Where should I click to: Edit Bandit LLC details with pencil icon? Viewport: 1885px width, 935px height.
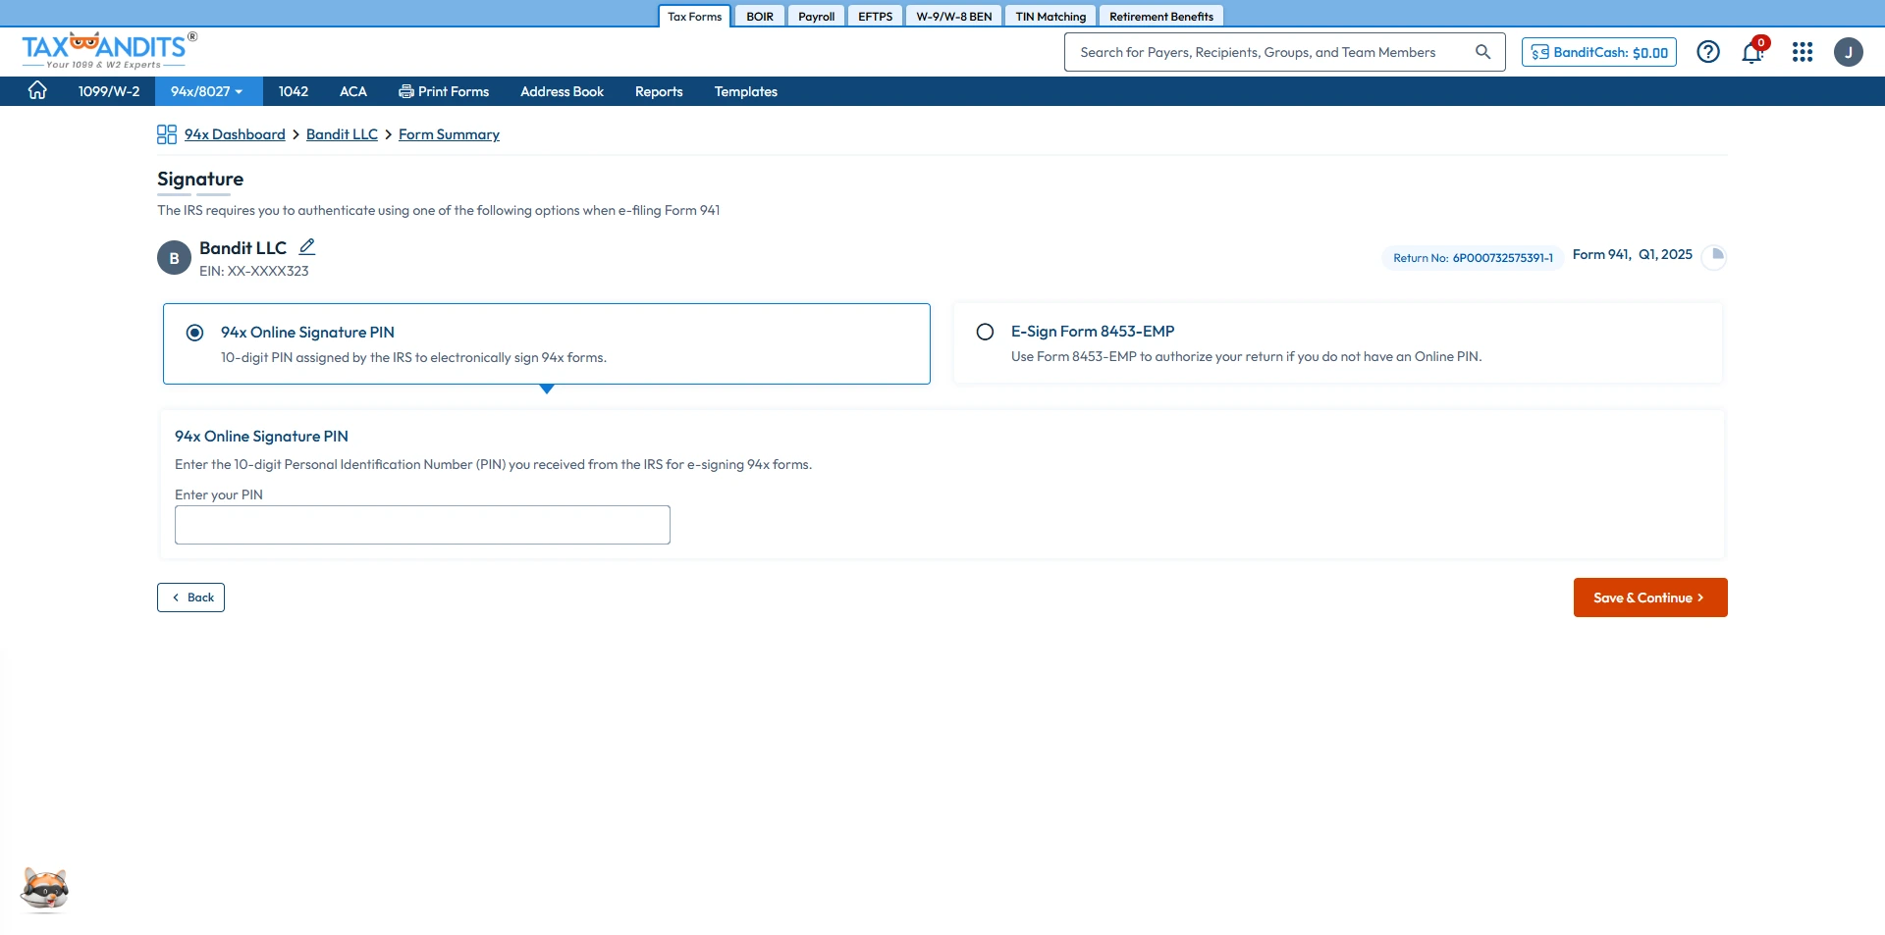click(307, 247)
